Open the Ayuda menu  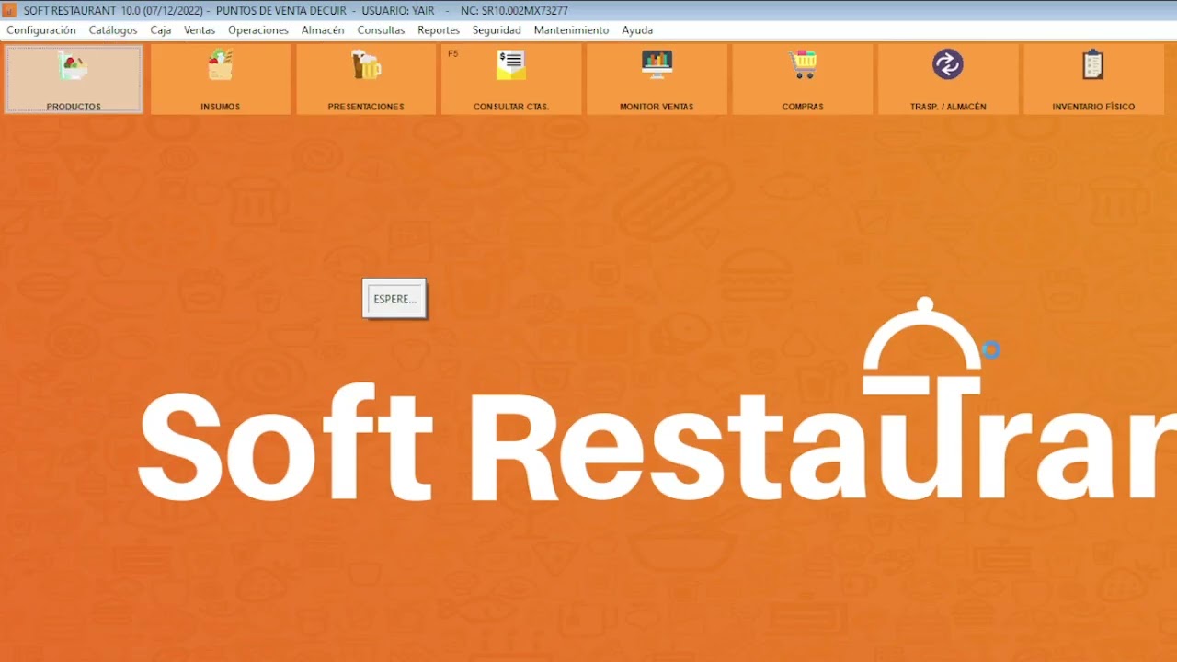pos(637,30)
